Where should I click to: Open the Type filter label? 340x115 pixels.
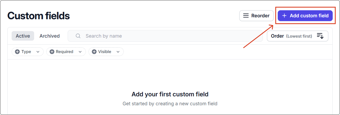pos(26,52)
